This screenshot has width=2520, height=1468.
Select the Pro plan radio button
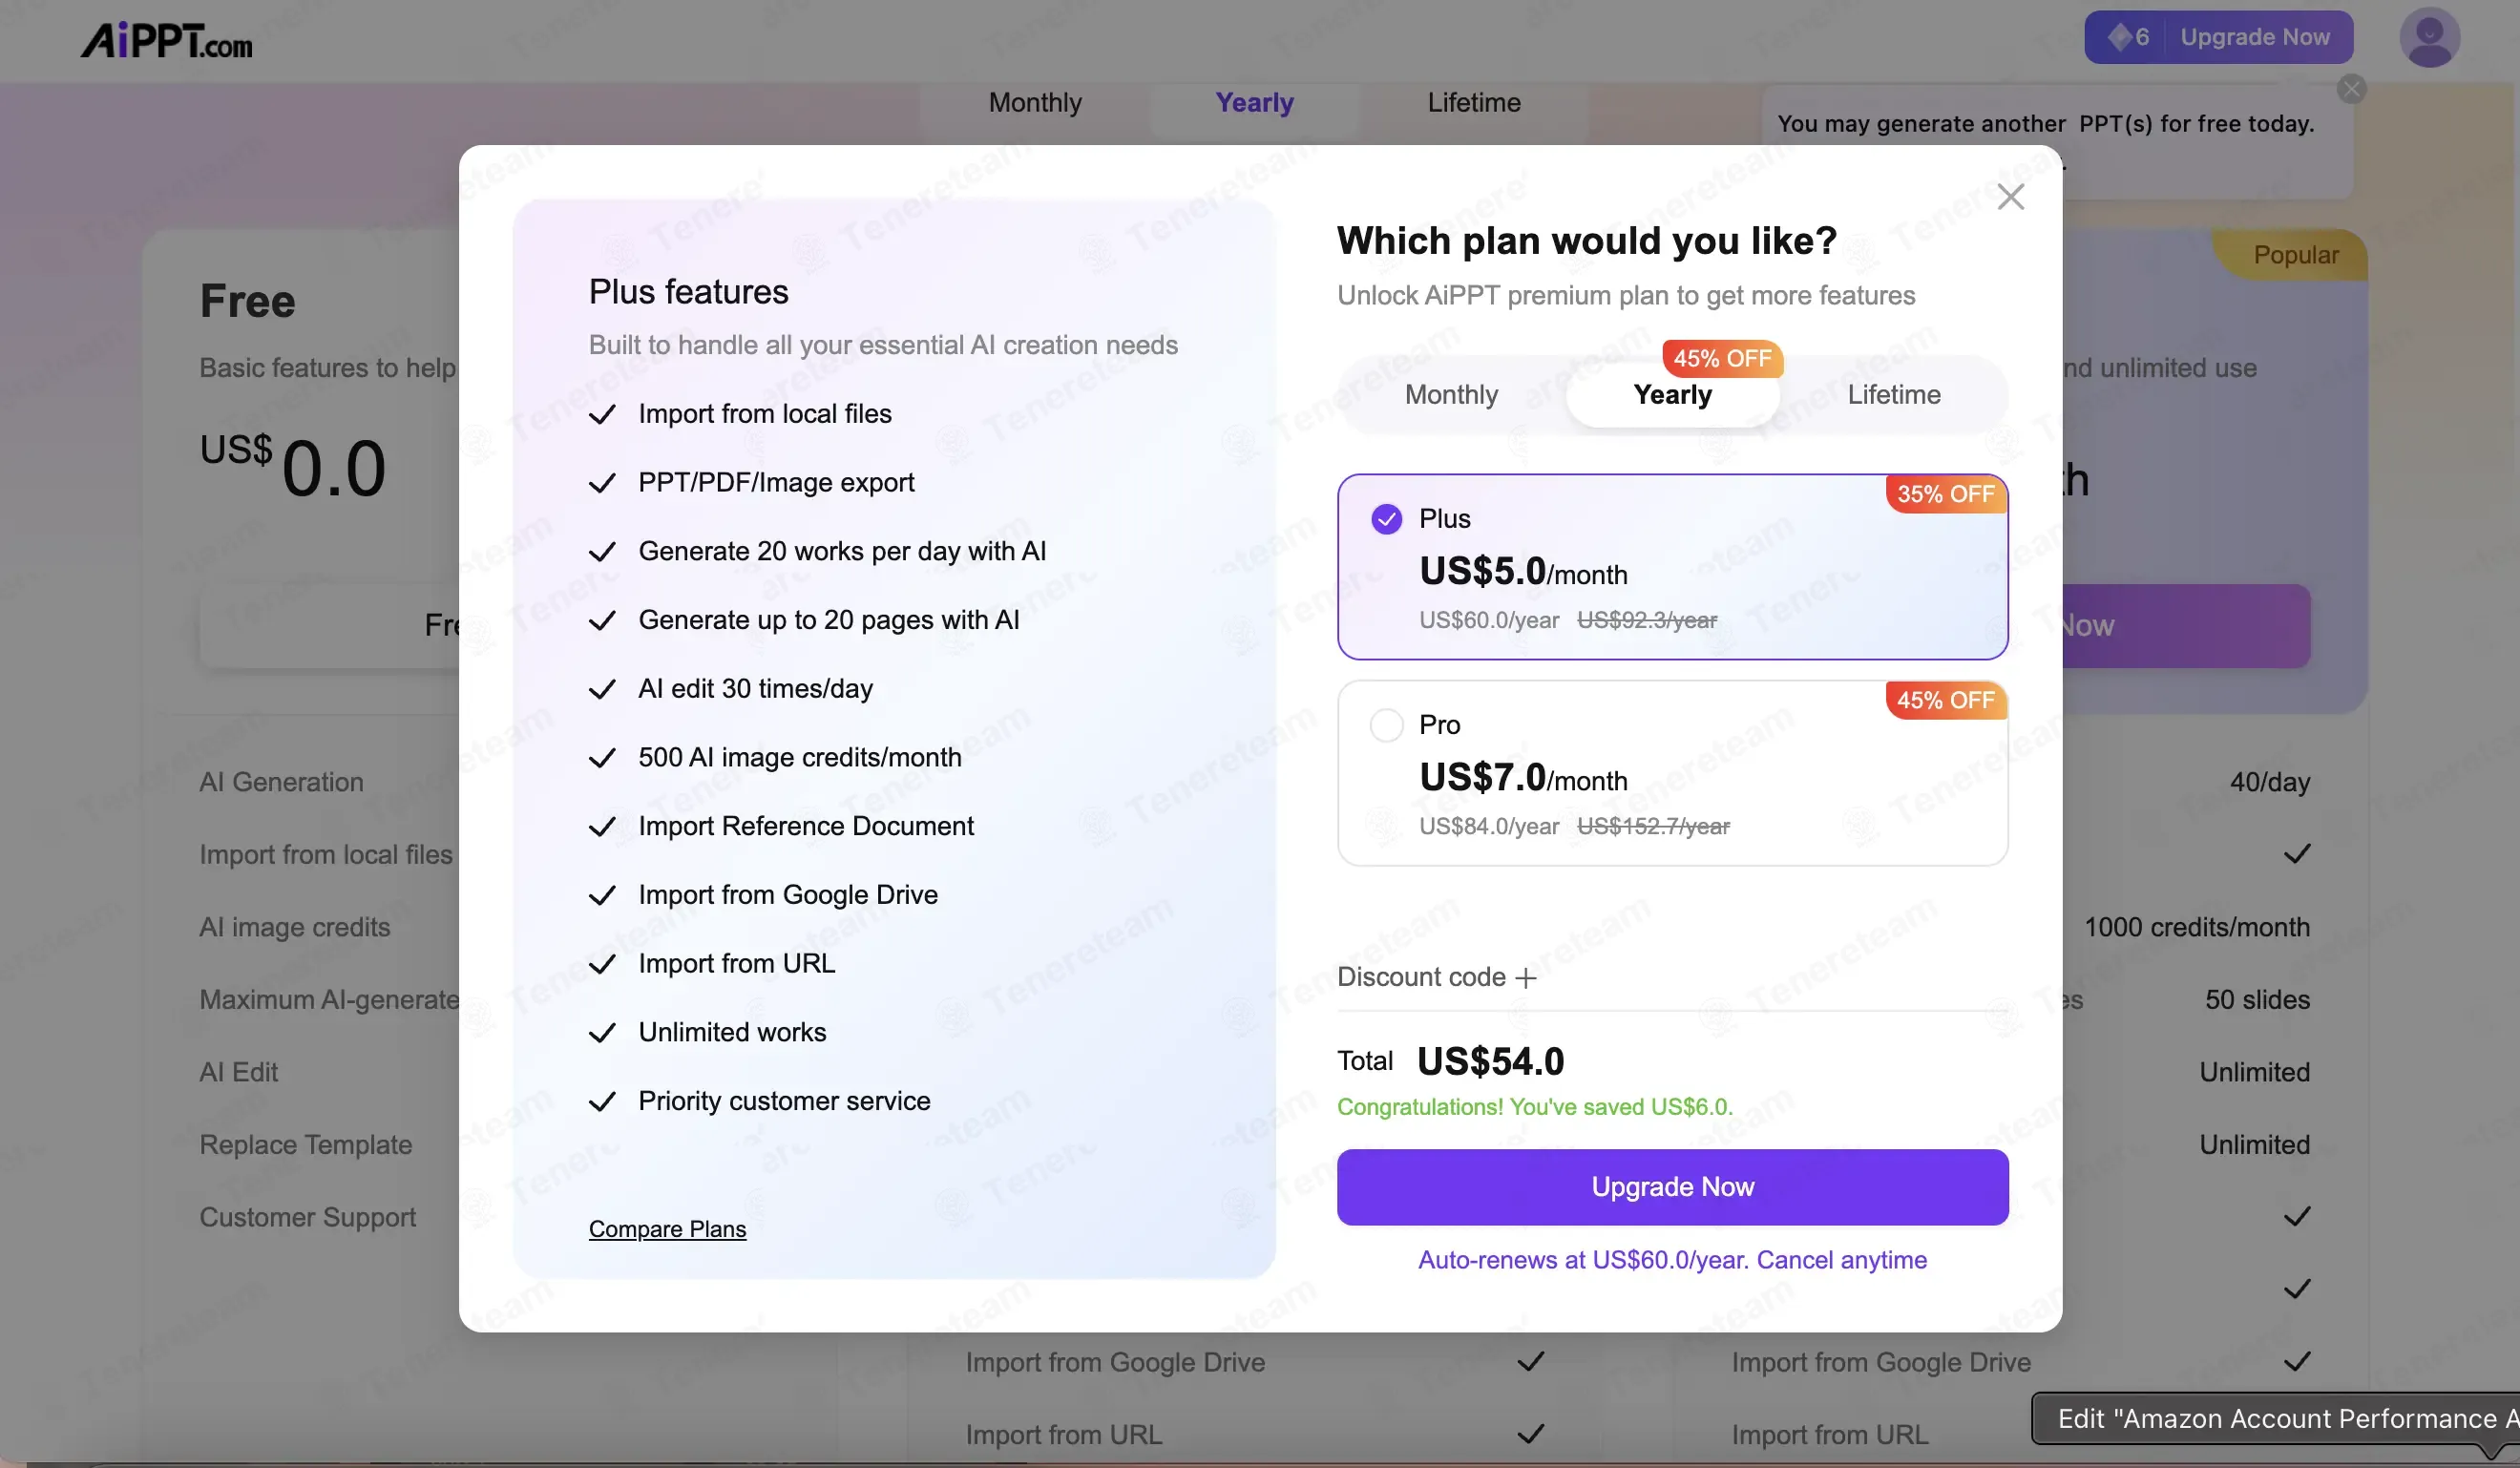tap(1386, 725)
